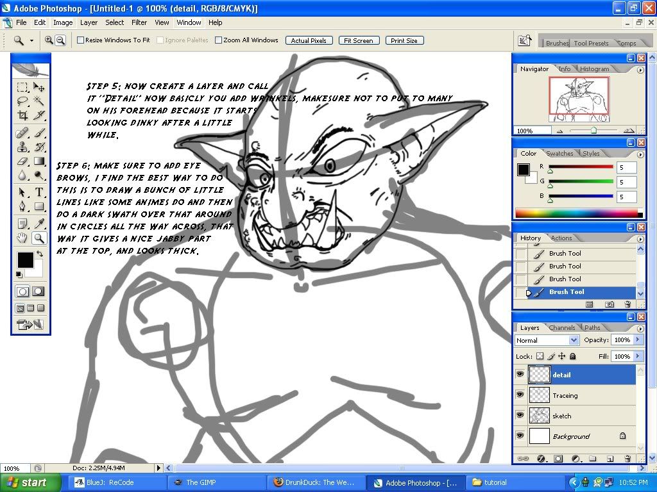Enable Zoom All Windows checkbox
Screen dimensions: 657x492
point(218,40)
